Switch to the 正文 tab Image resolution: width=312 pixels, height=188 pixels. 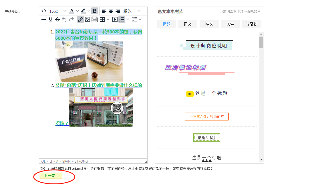[188, 24]
